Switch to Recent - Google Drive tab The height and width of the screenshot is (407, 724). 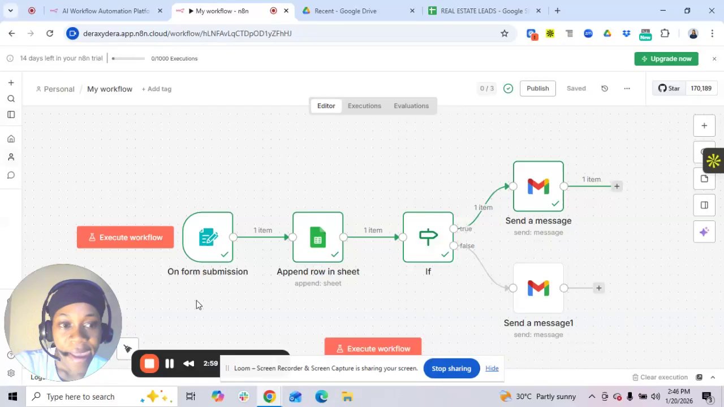pos(359,11)
